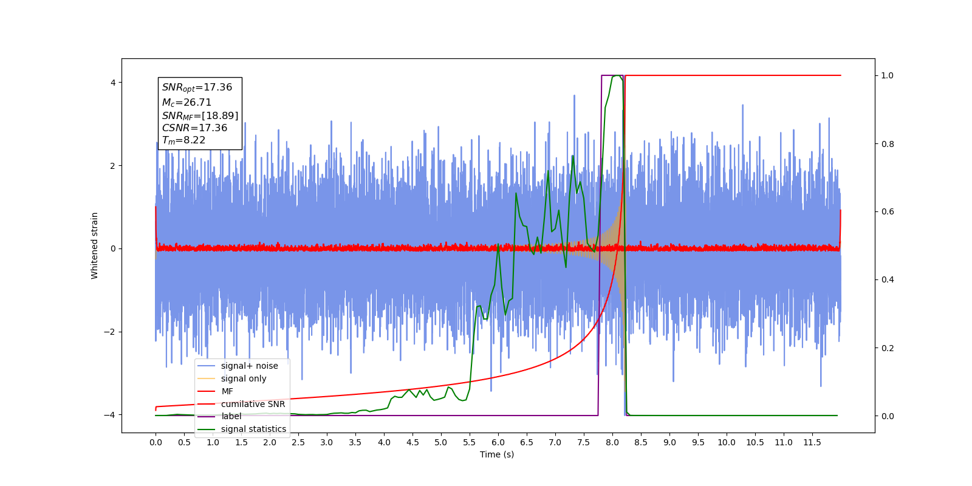972x486 pixels.
Task: Click the 'Time (s)' x-axis label
Action: 497,454
